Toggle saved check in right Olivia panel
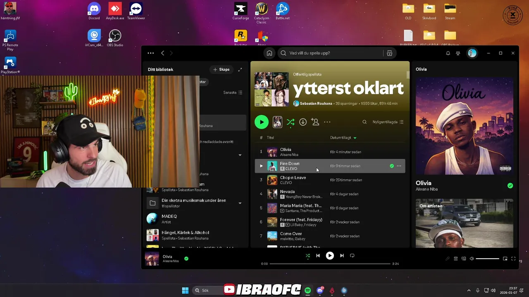The height and width of the screenshot is (297, 529). tap(510, 186)
